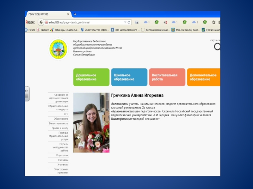
Task: Click the Воспитательная работа tile
Action: 167,77
